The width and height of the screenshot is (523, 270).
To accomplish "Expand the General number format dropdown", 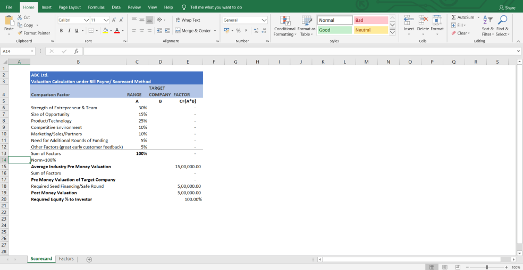I will [x=264, y=20].
